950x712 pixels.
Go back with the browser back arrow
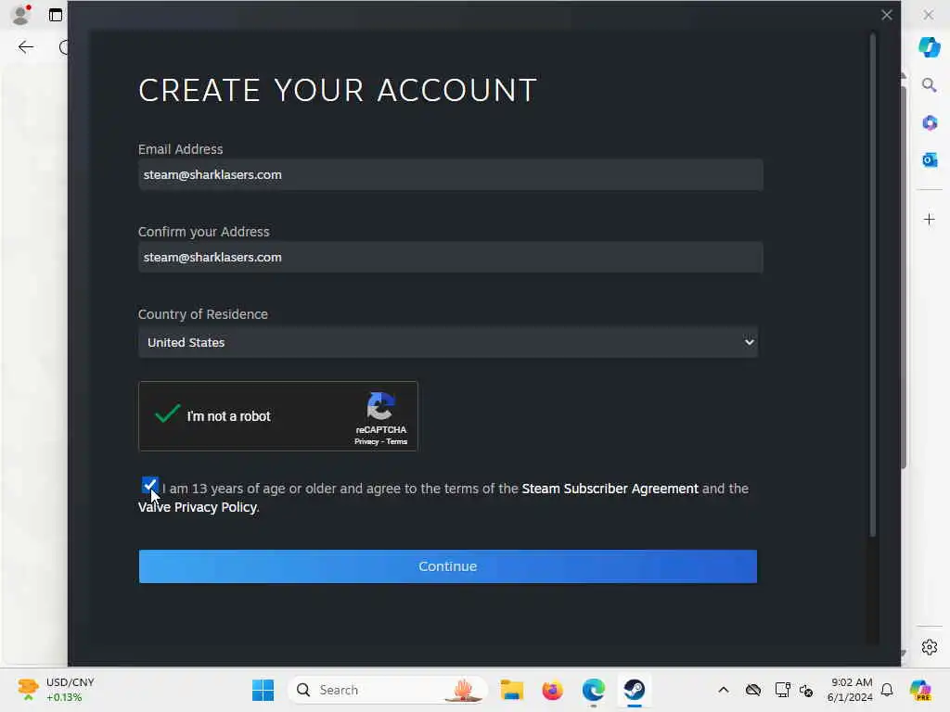click(25, 47)
